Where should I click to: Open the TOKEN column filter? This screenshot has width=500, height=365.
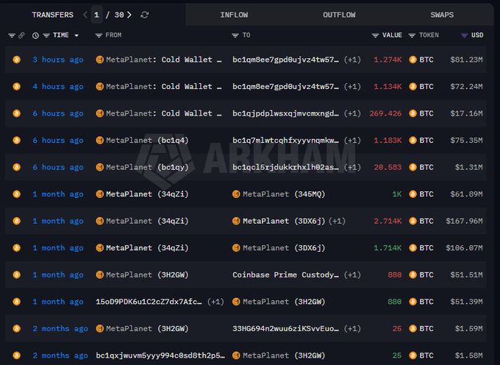click(412, 35)
